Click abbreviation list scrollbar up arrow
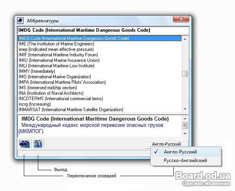The width and height of the screenshot is (235, 191). point(185,39)
